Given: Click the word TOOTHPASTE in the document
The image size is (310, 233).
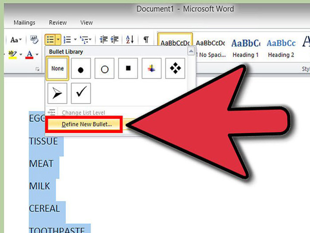Looking at the screenshot, I should coord(57,230).
